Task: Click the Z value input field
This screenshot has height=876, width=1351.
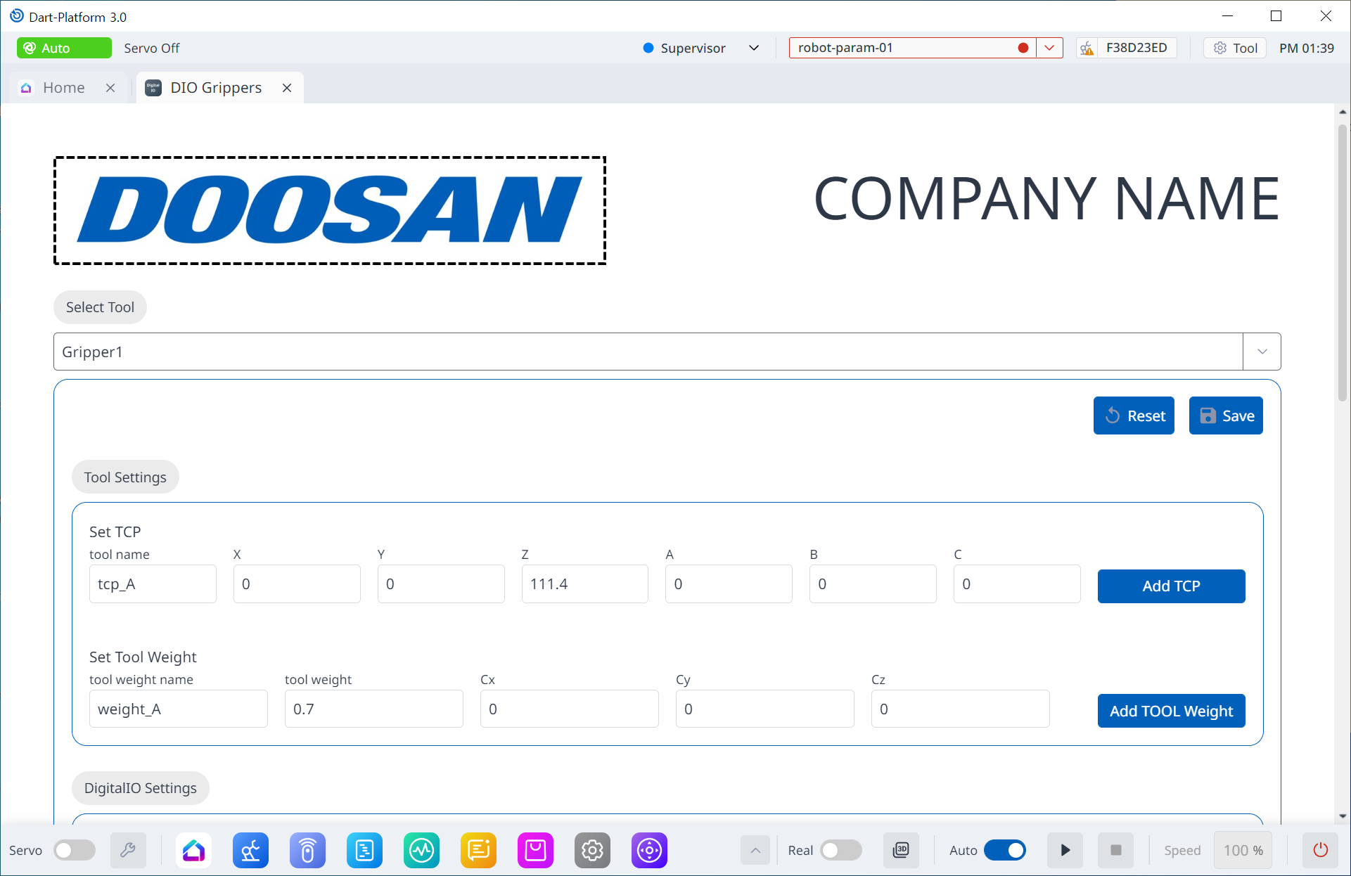Action: pyautogui.click(x=584, y=584)
